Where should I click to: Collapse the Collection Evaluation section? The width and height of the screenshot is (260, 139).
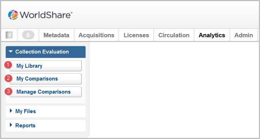pos(45,52)
